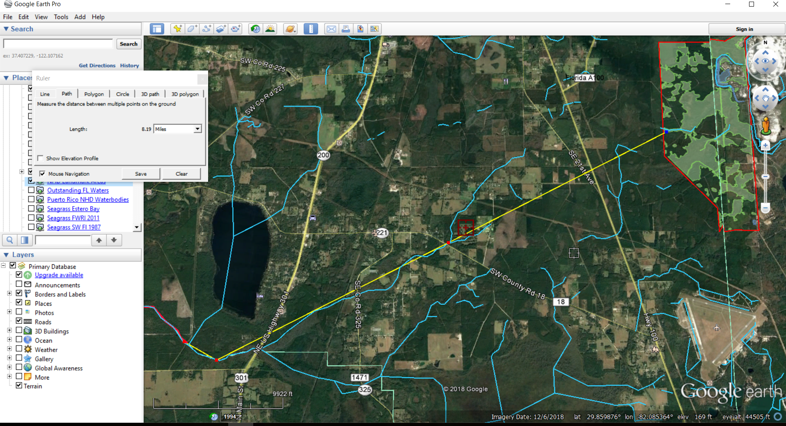This screenshot has height=426, width=786.
Task: Add a placemark using the pushpin icon
Action: click(x=177, y=29)
